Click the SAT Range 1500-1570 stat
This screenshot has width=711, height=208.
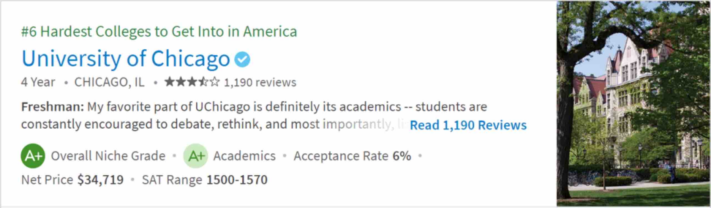coord(205,180)
